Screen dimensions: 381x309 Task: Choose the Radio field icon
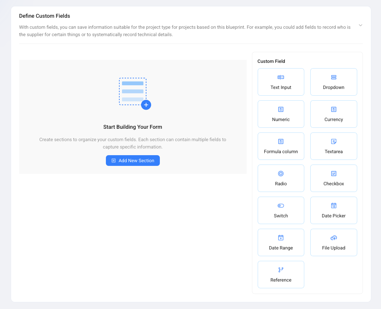281,174
